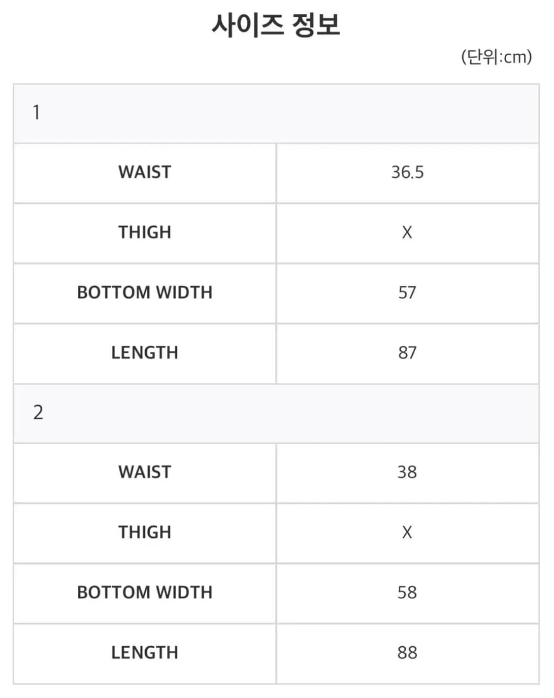Select the size 1 section header row
Image resolution: width=554 pixels, height=698 pixels.
(x=276, y=113)
